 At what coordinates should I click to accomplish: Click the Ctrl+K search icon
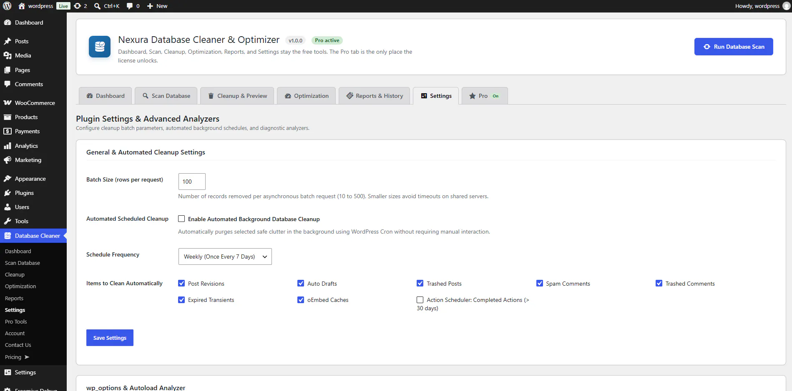(x=97, y=6)
